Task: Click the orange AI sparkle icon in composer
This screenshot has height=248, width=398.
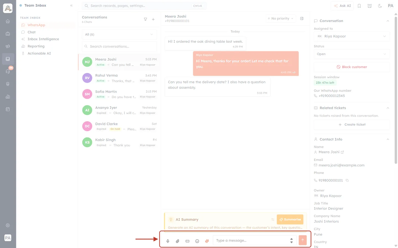Action: pyautogui.click(x=207, y=241)
